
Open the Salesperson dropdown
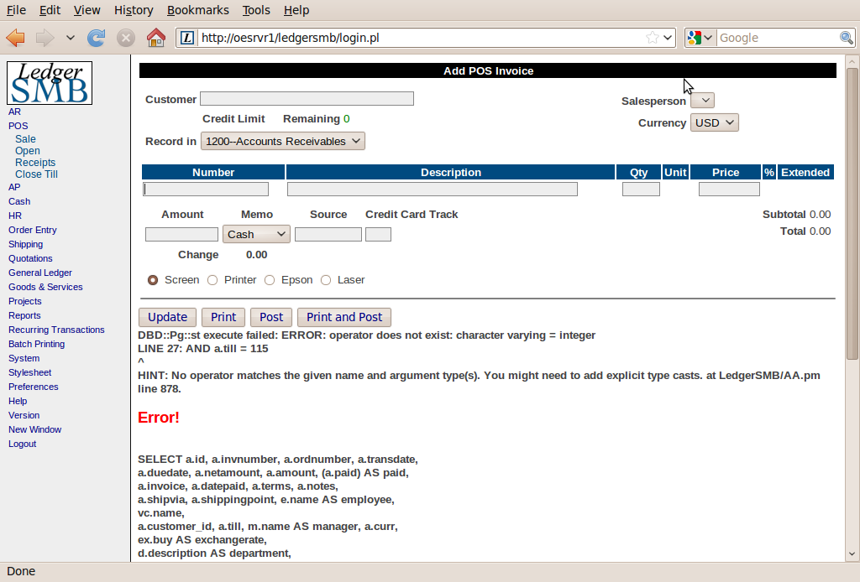(703, 100)
